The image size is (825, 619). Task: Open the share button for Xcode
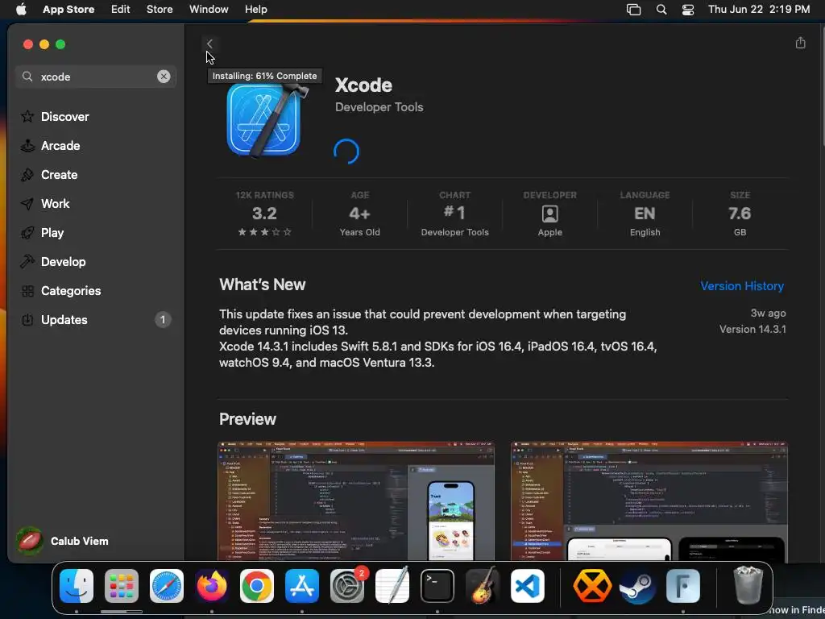click(x=800, y=43)
